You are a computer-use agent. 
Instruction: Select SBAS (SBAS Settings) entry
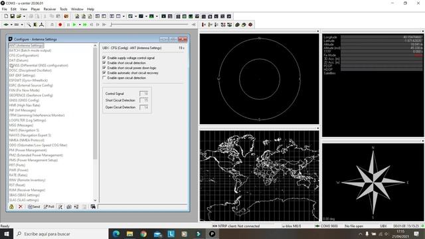click(x=24, y=195)
